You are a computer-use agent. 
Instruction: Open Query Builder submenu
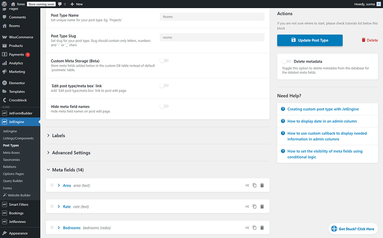click(x=13, y=181)
